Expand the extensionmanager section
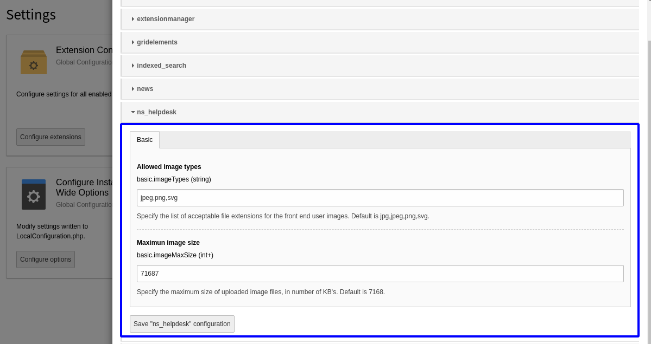Screen dimensions: 651x344 166,19
